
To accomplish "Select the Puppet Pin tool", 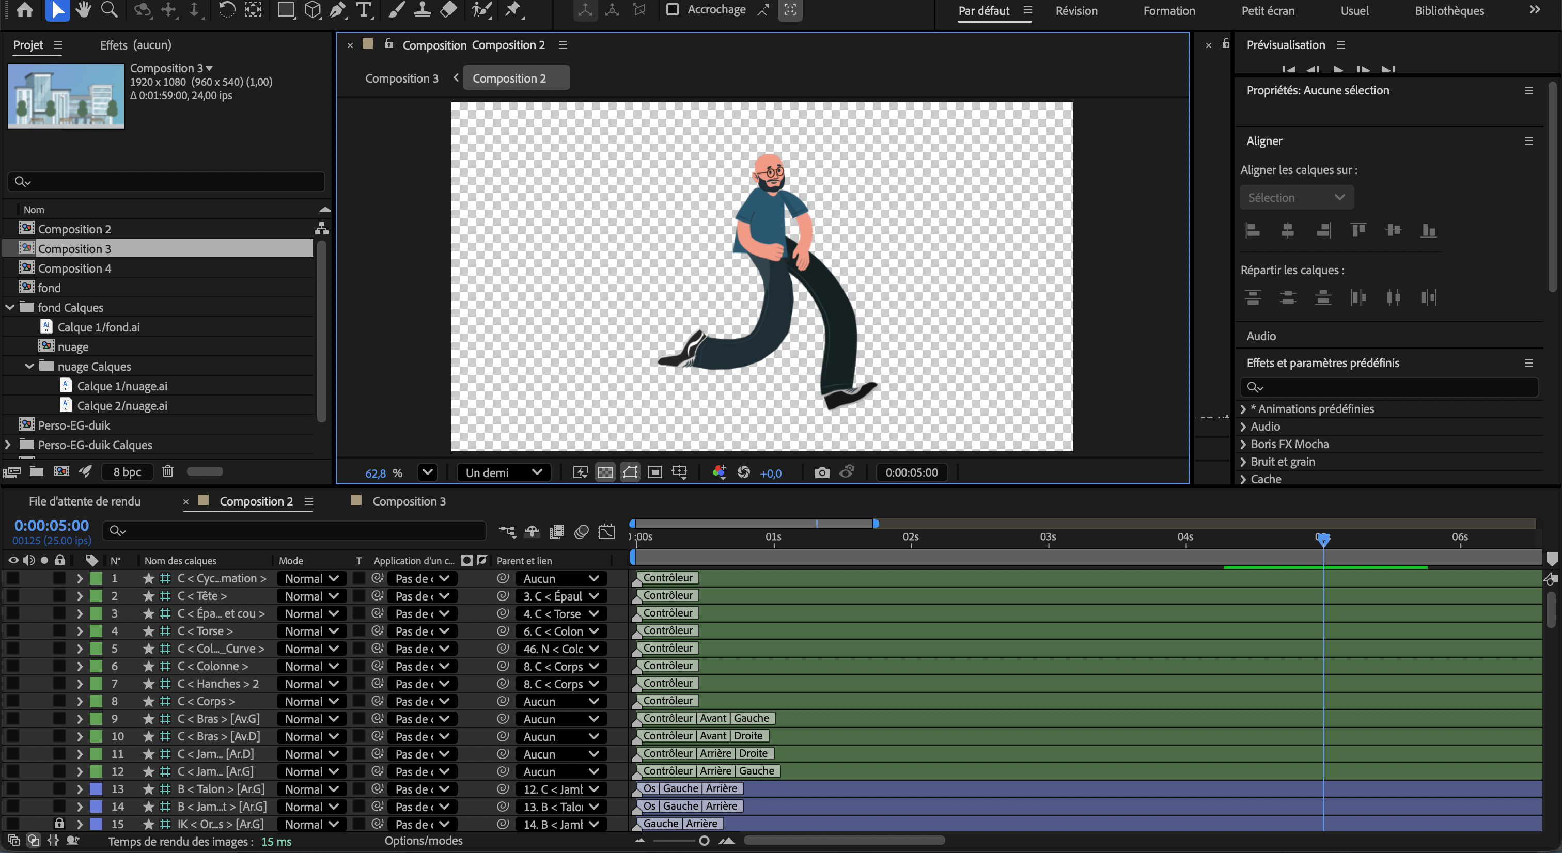I will 513,10.
